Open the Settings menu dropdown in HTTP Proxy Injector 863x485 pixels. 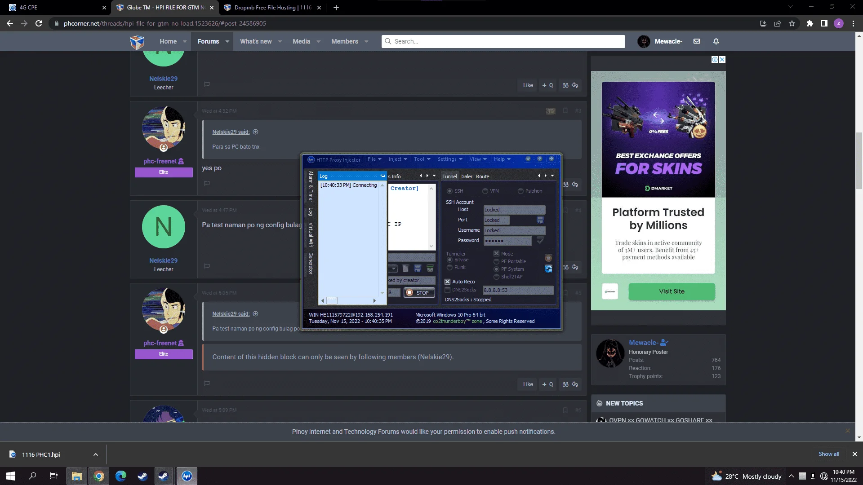pyautogui.click(x=450, y=159)
